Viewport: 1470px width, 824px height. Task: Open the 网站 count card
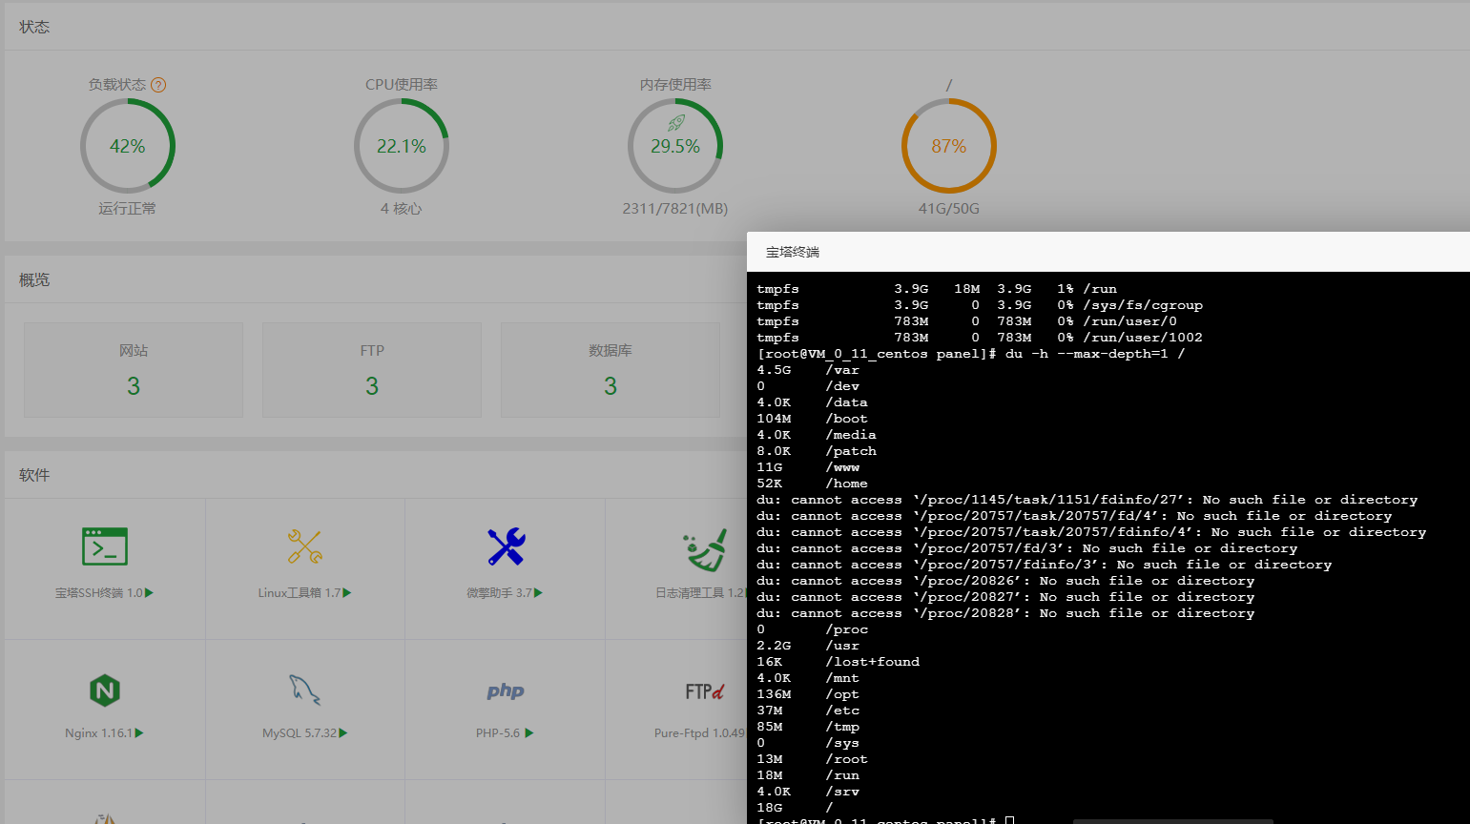[x=134, y=370]
